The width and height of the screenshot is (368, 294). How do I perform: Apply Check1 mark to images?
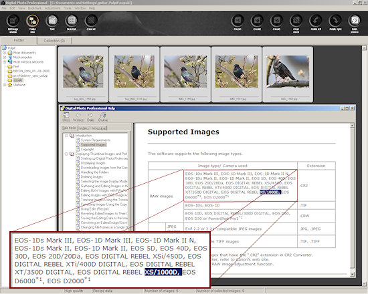(238, 21)
